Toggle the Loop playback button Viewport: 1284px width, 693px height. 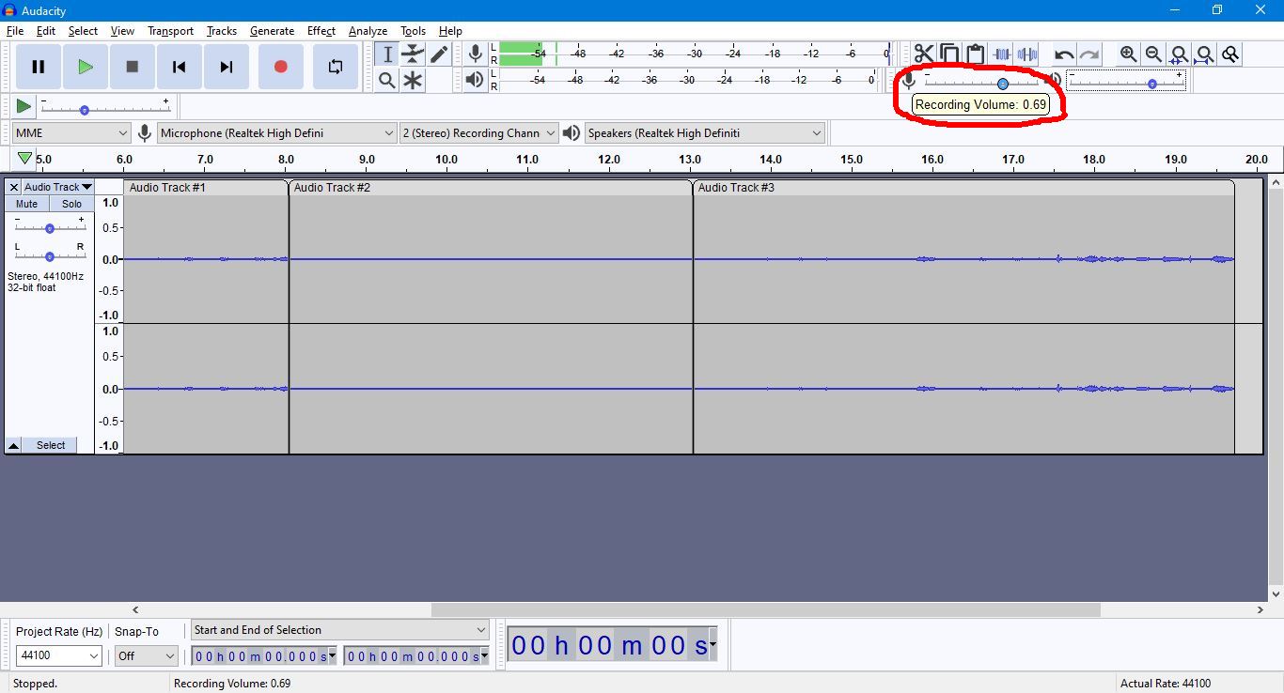point(336,67)
